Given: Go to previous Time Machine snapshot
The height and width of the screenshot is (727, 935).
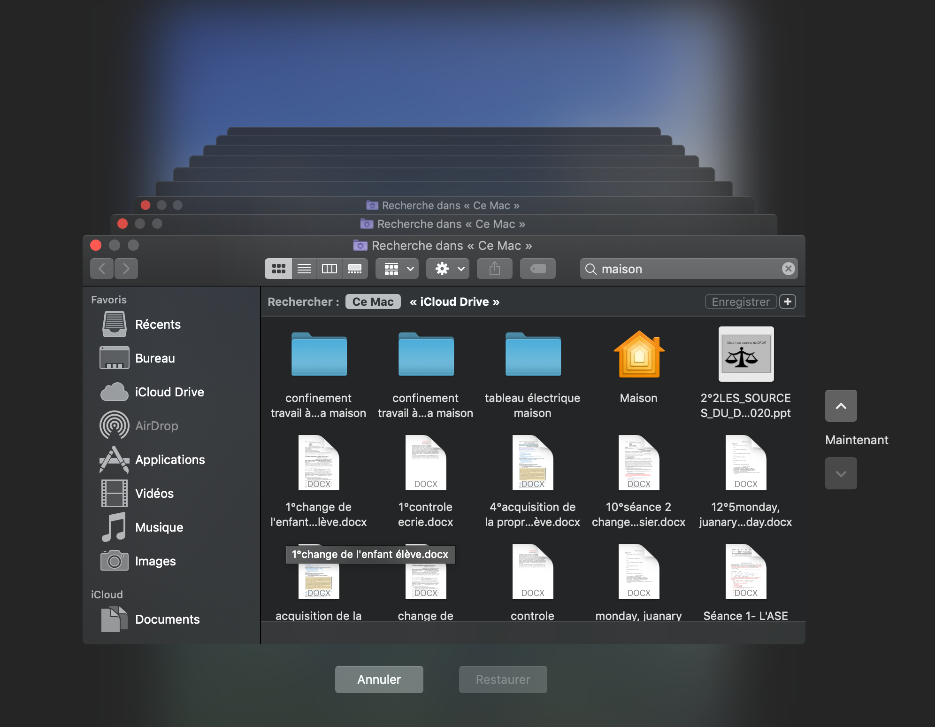Looking at the screenshot, I should click(841, 406).
